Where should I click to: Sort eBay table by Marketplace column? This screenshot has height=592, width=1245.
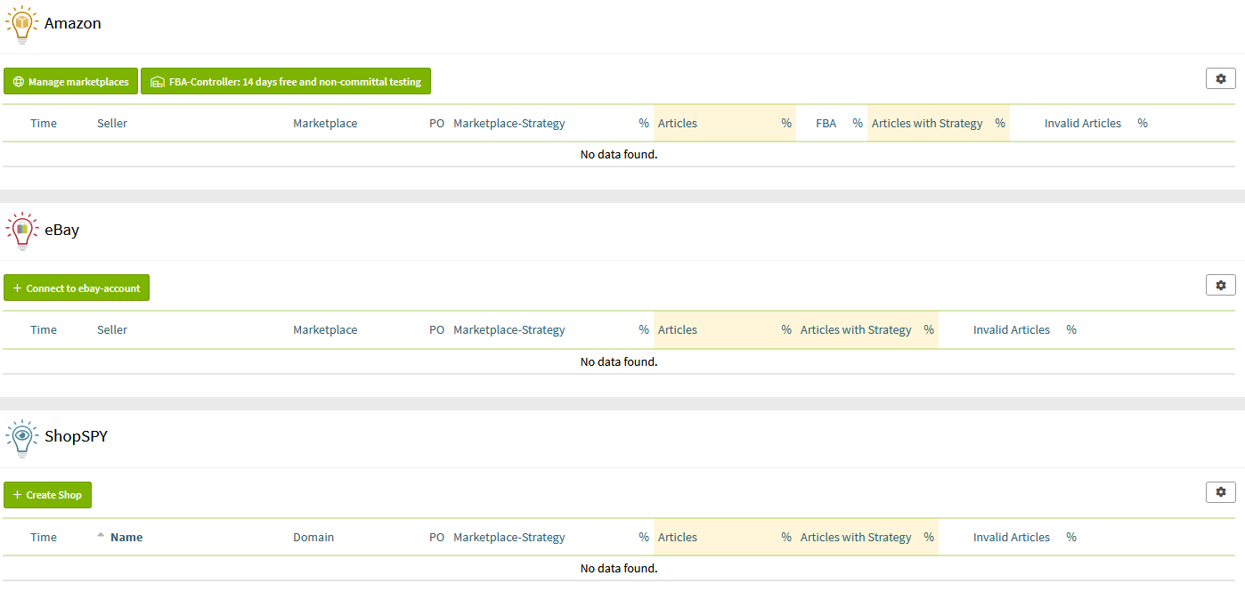[x=325, y=329]
